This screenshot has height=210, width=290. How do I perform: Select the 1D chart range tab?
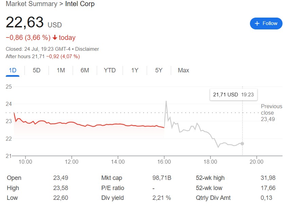pyautogui.click(x=13, y=70)
